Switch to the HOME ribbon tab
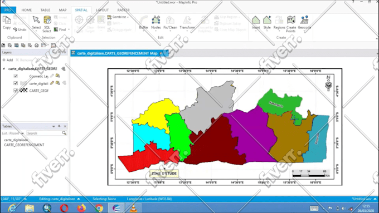The height and width of the screenshot is (213, 379). click(x=26, y=10)
